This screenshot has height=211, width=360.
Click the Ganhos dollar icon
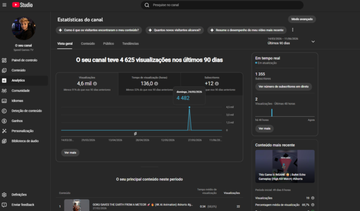point(4,121)
